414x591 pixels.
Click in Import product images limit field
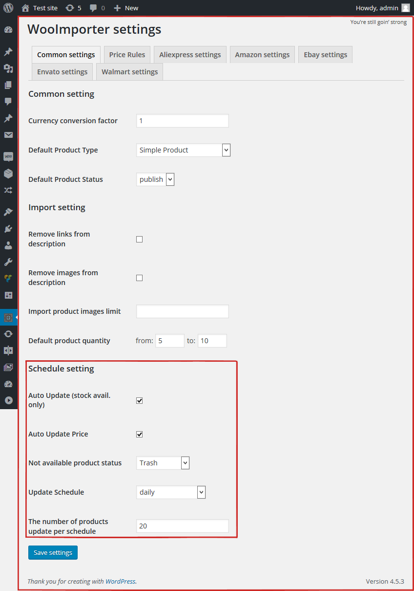(183, 311)
